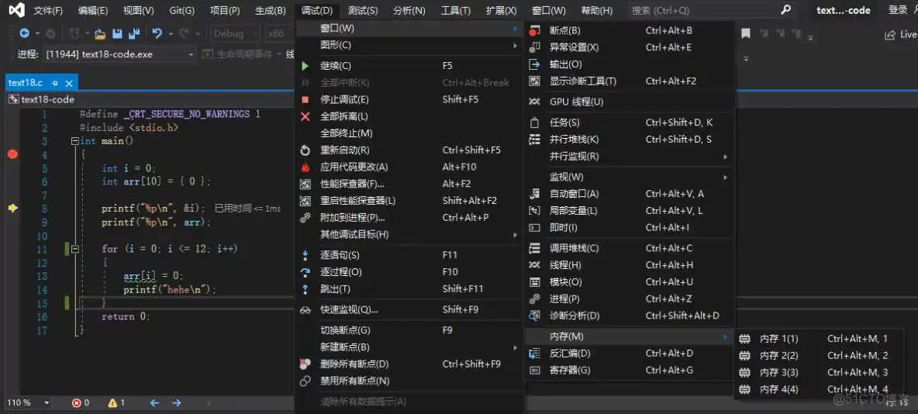Open the process dropdown showing text18-code.exe
The image size is (918, 414).
click(x=192, y=54)
